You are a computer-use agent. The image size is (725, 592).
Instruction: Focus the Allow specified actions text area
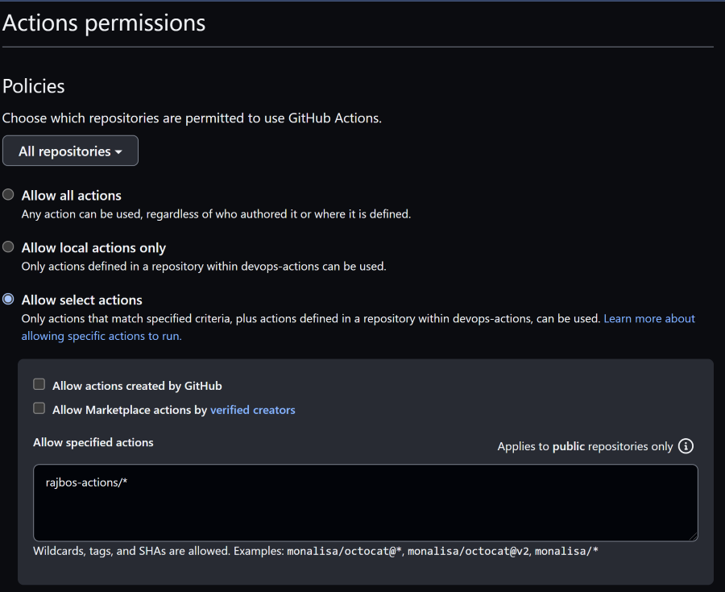tap(365, 503)
